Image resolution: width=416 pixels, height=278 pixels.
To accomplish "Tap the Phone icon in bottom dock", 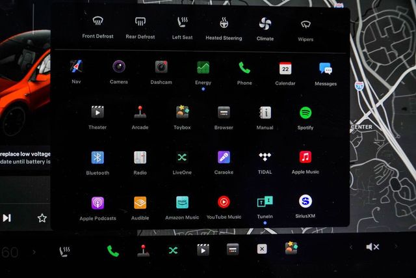I will pos(112,251).
